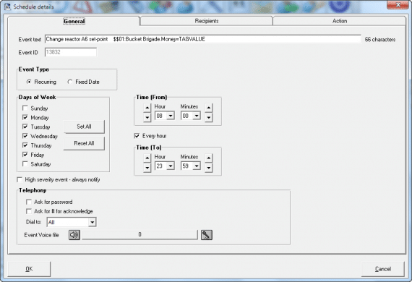
Task: Click the Reset All button
Action: point(84,143)
